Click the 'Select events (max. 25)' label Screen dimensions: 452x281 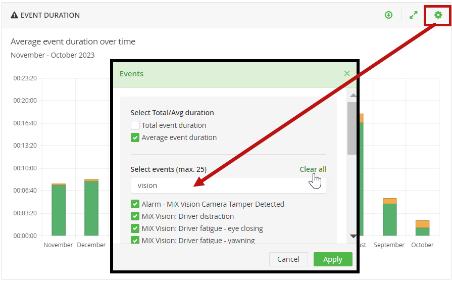pos(169,169)
